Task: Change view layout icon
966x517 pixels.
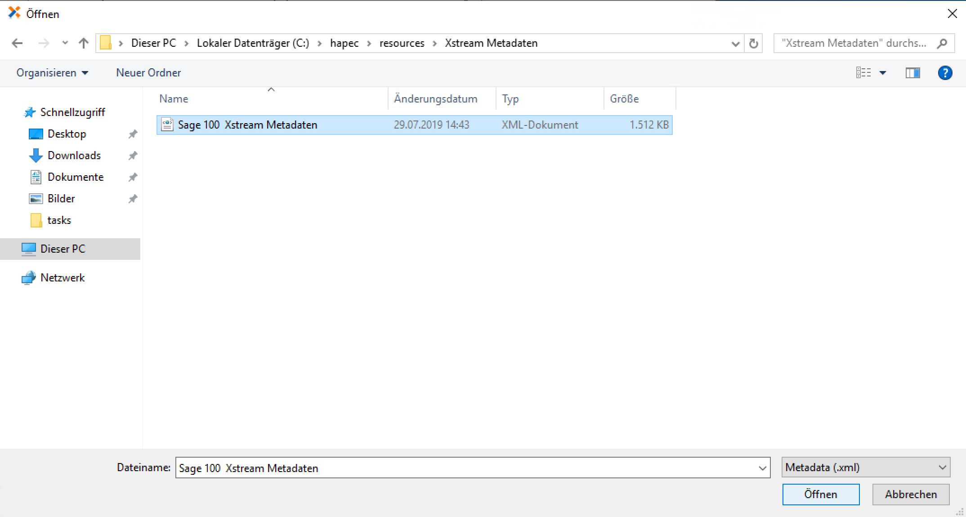Action: tap(863, 73)
